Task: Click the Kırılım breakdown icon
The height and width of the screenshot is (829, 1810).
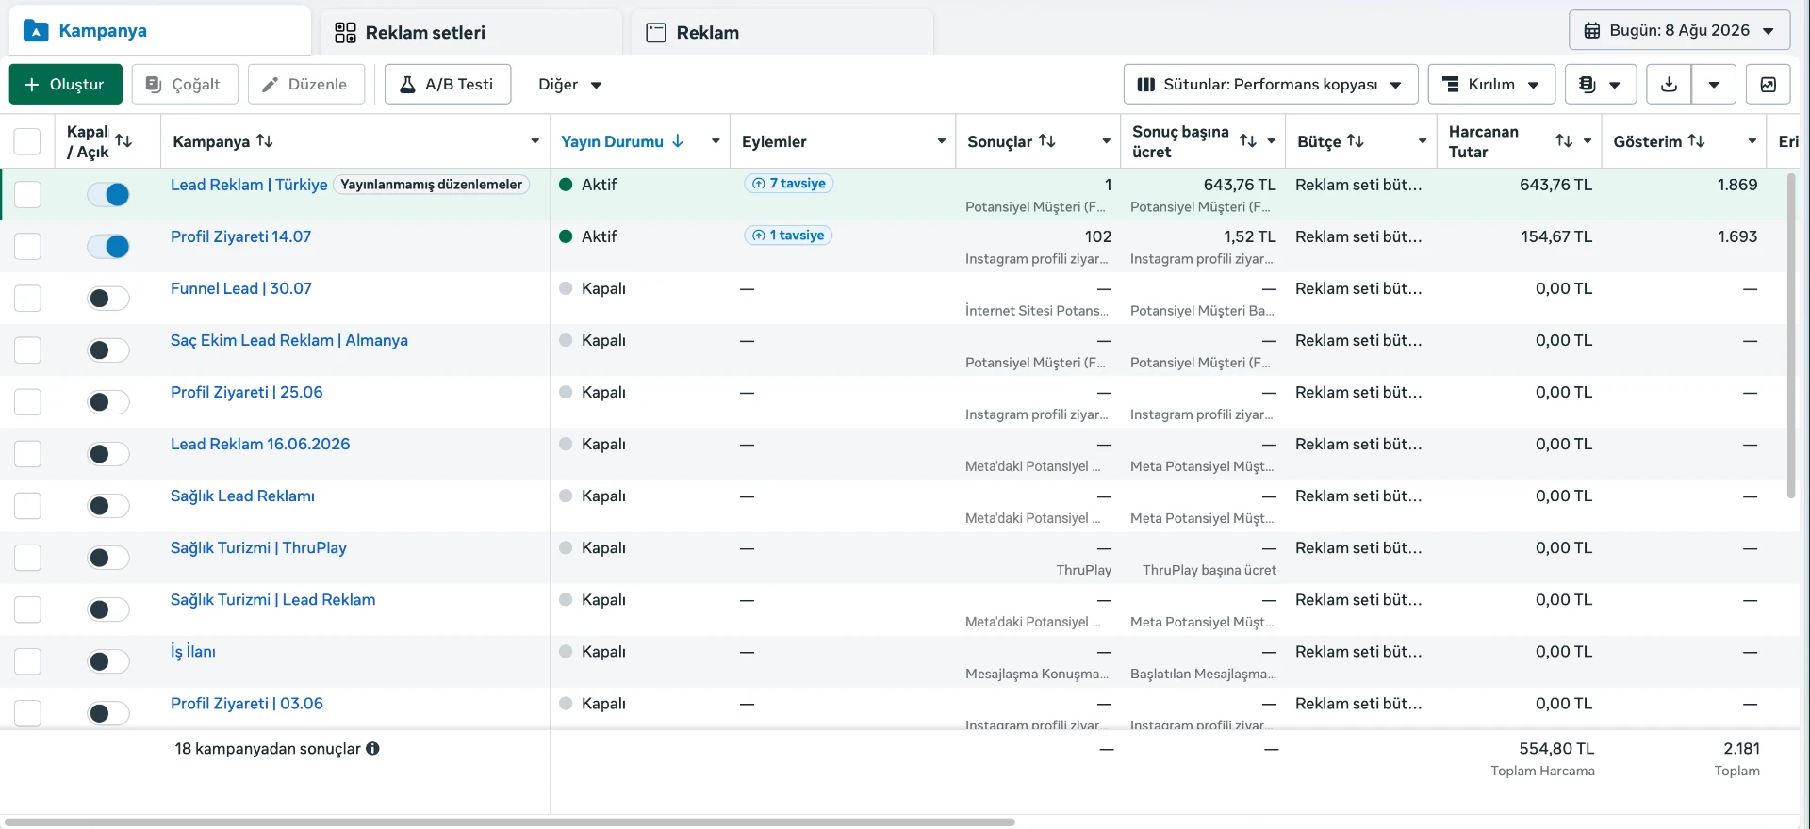Action: [x=1452, y=85]
